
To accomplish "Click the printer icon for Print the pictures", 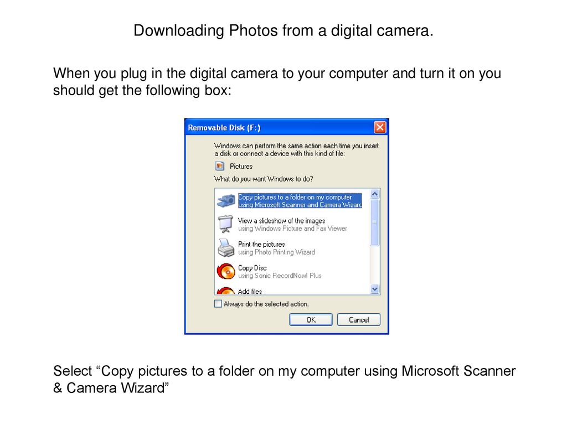I will tap(226, 248).
